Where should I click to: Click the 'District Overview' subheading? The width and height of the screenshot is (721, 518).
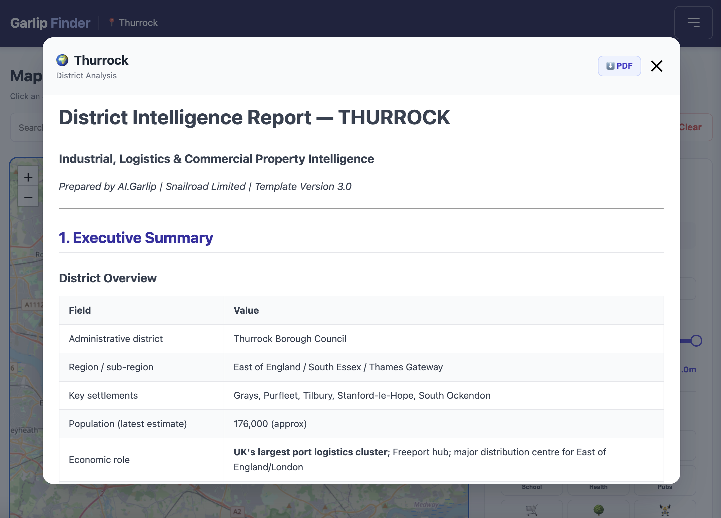click(108, 278)
